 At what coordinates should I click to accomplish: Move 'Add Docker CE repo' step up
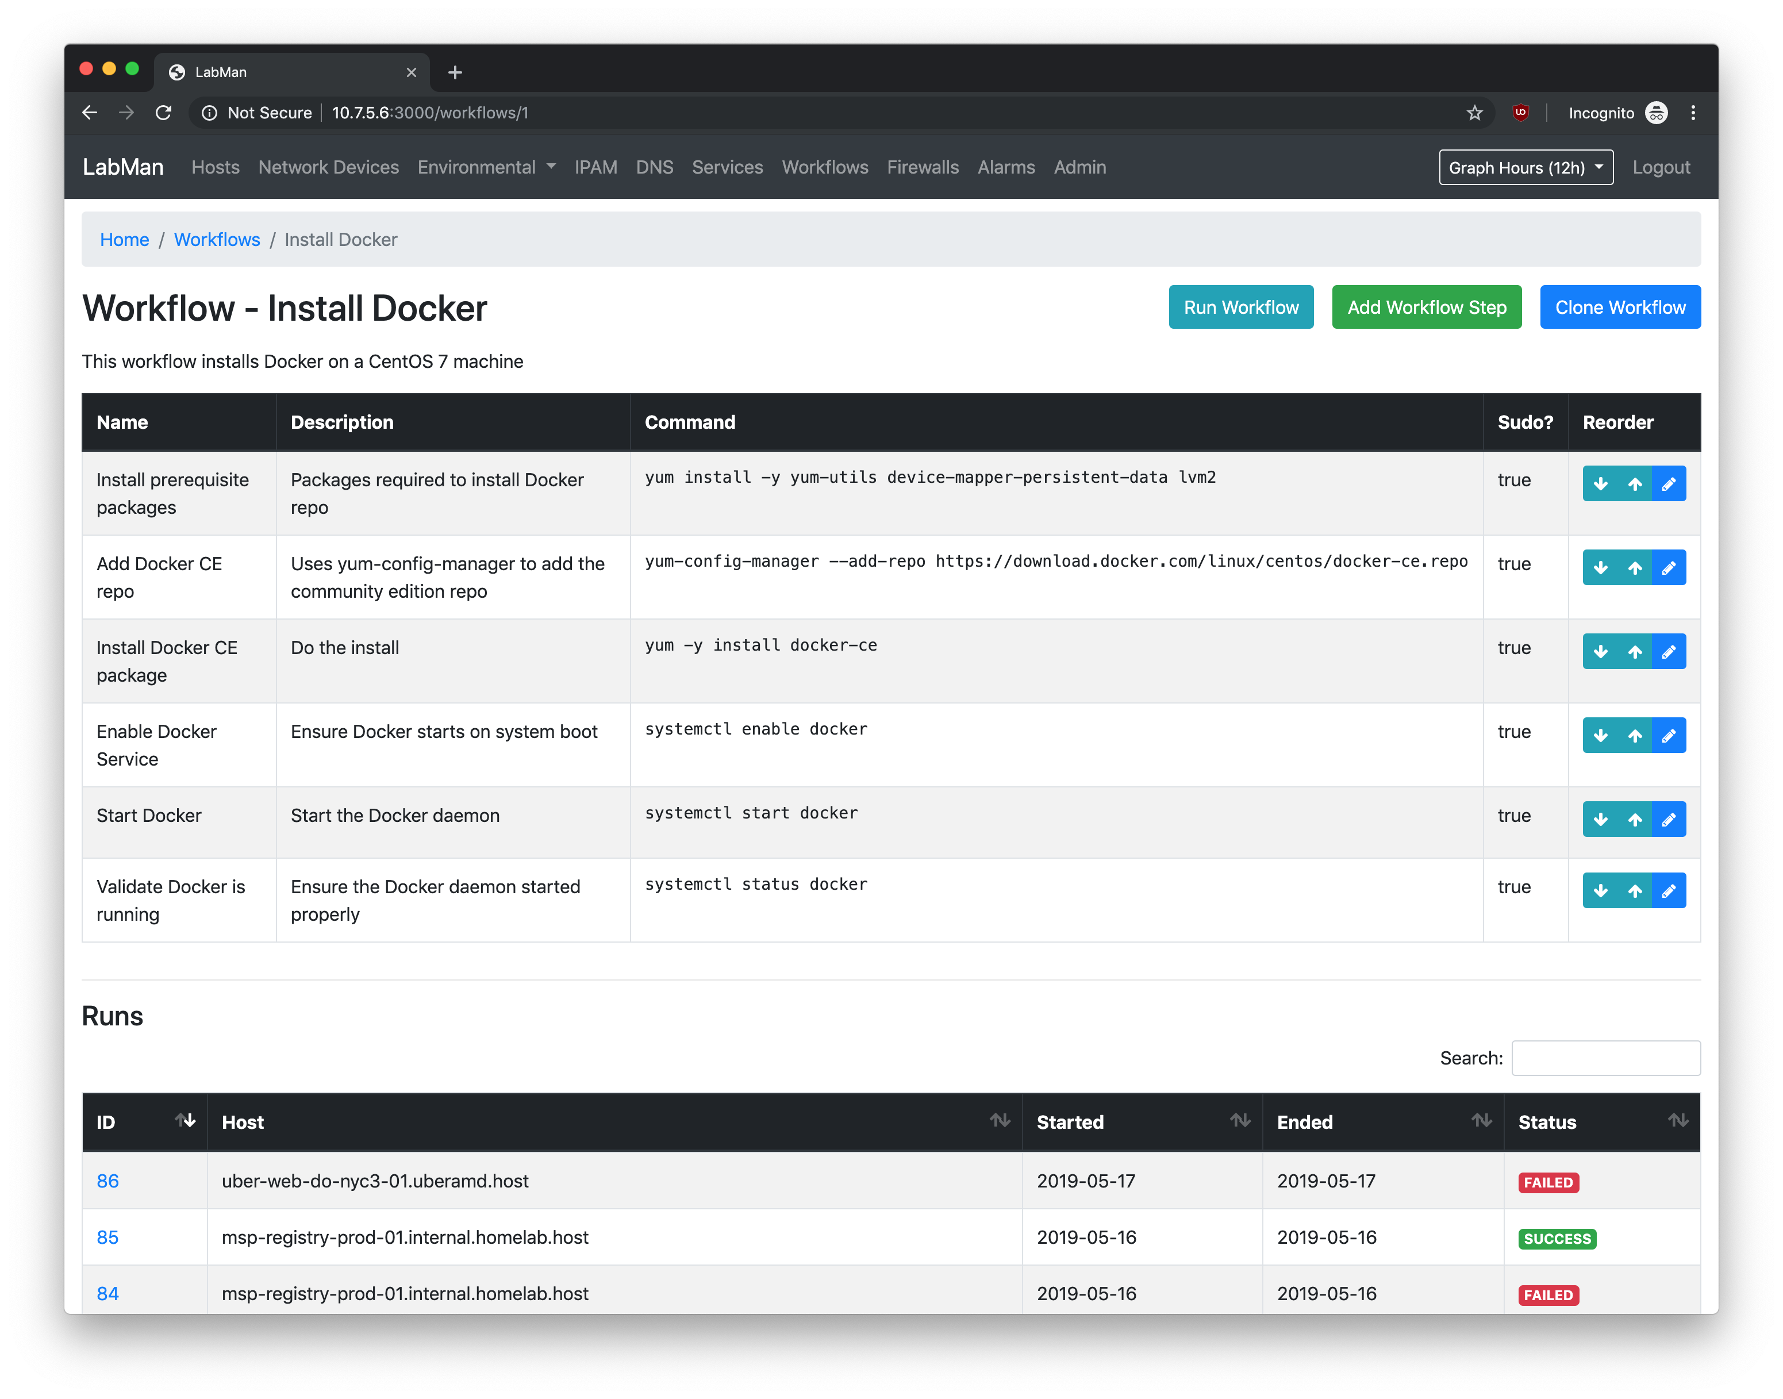pyautogui.click(x=1634, y=568)
